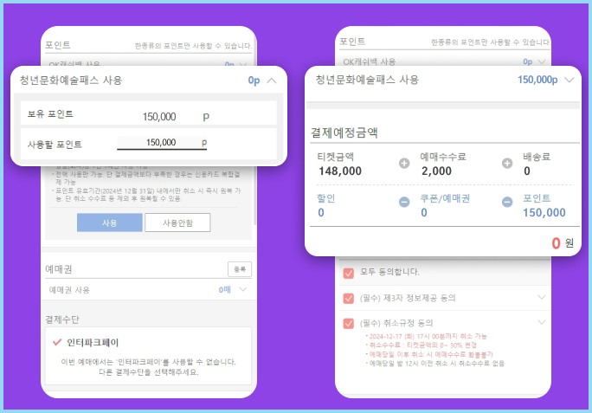
Task: Click the minus icon before 포인트
Action: [x=507, y=202]
